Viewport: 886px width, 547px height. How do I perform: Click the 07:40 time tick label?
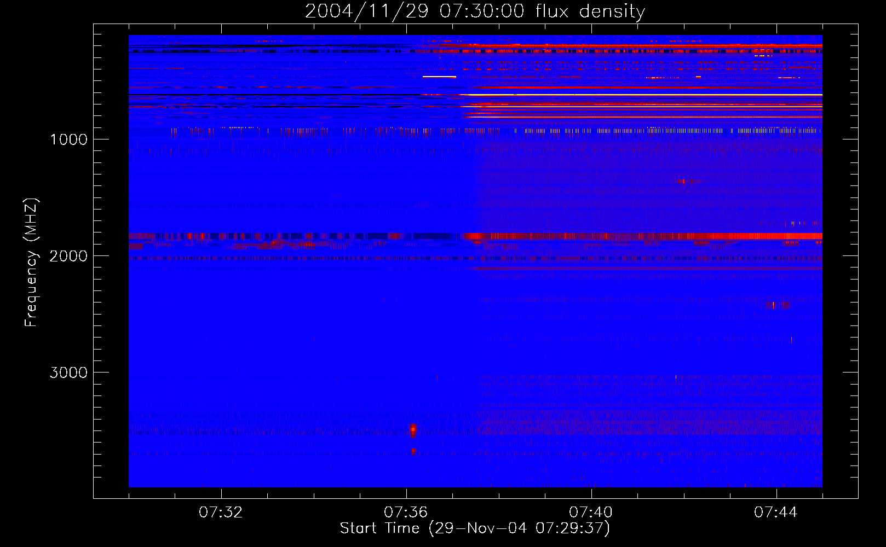(591, 513)
